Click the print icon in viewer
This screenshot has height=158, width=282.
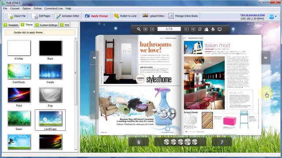click(213, 29)
